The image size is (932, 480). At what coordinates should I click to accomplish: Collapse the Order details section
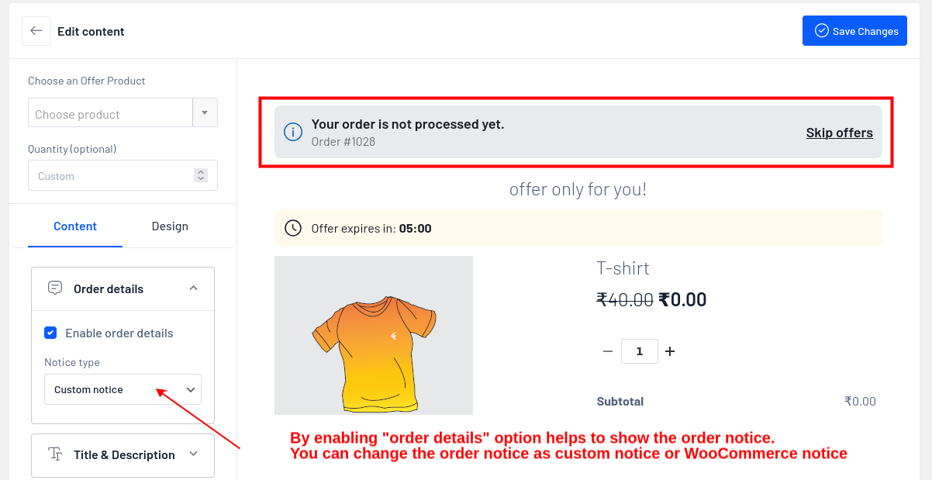193,288
